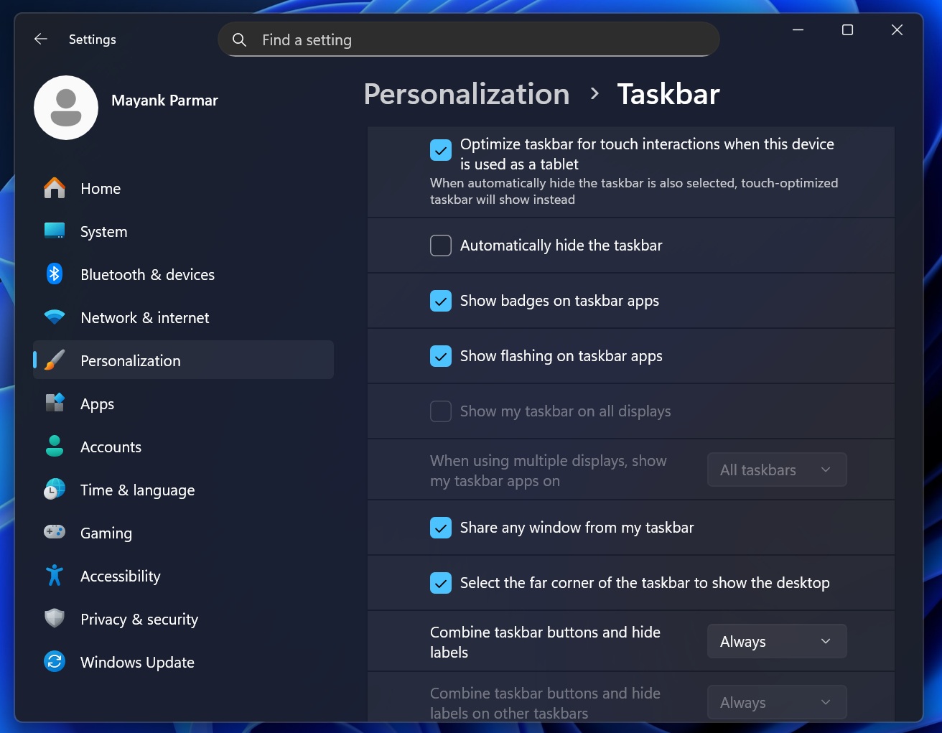
Task: Open the Mayank Parmar account profile
Action: point(66,108)
